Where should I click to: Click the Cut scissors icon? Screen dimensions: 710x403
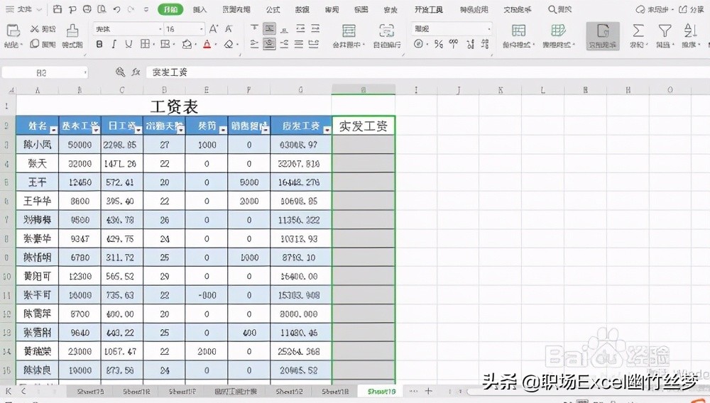click(x=34, y=29)
